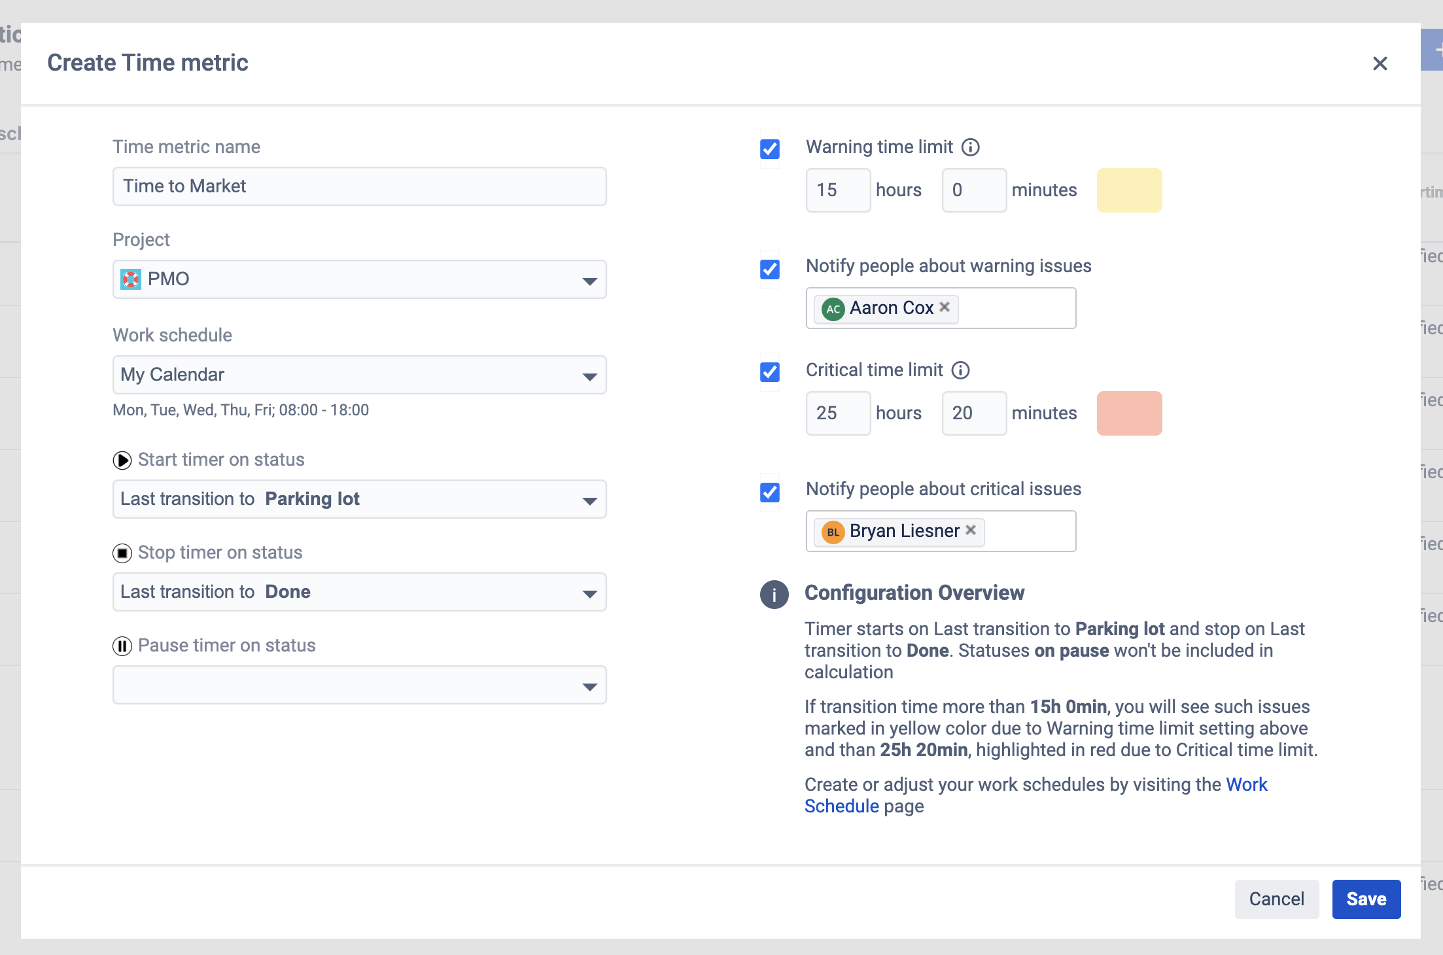Remove Aaron Cox from warning notifications

[x=945, y=307]
